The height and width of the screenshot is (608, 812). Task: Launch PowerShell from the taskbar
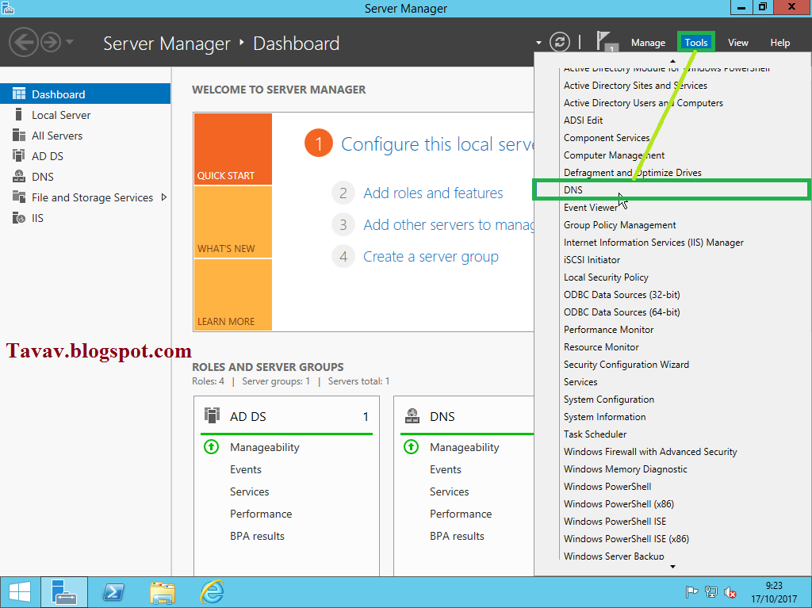pyautogui.click(x=113, y=592)
